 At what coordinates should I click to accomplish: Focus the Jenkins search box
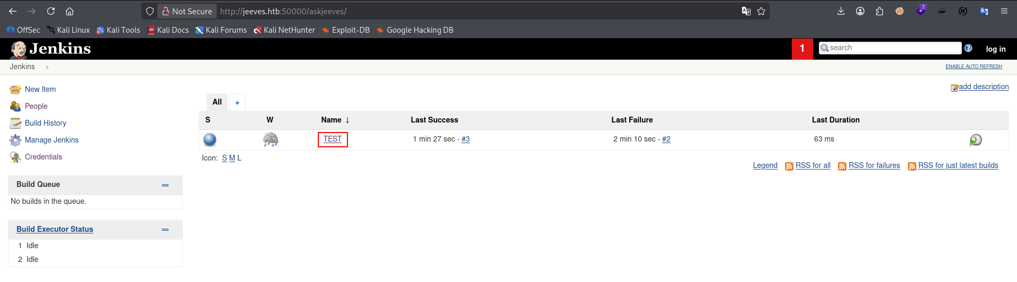[x=890, y=48]
